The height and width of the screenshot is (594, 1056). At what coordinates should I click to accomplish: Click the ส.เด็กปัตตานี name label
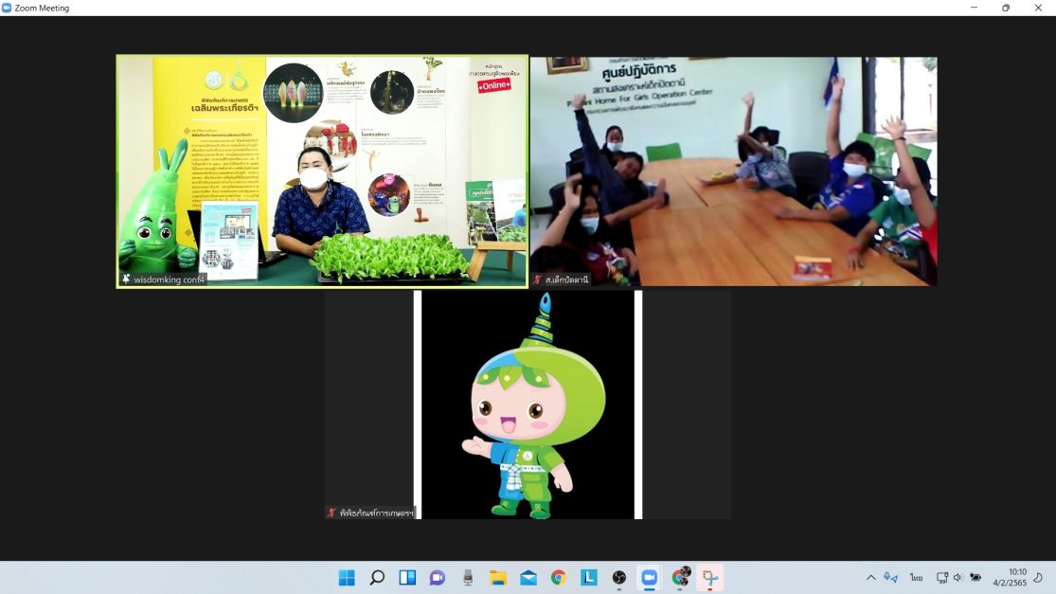coord(566,279)
